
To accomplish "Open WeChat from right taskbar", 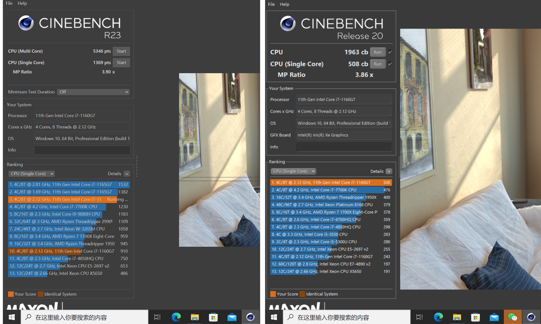I will [513, 317].
